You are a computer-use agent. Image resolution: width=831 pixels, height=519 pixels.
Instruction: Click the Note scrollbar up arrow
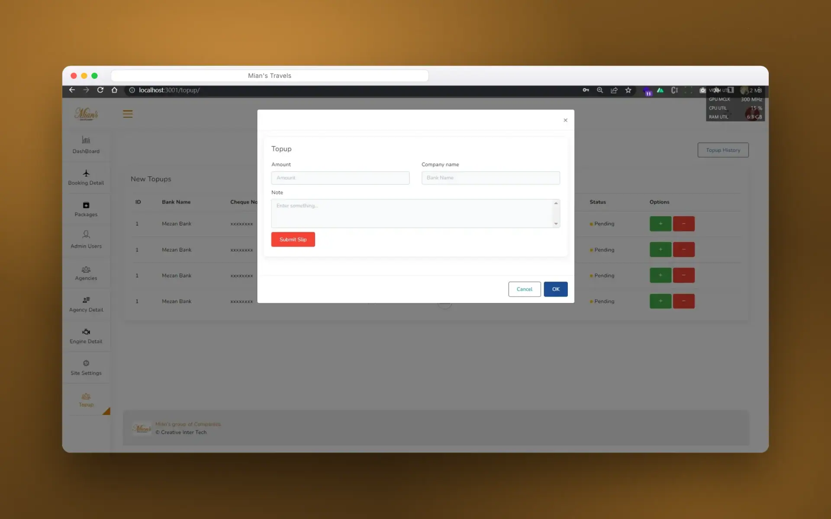(x=556, y=203)
